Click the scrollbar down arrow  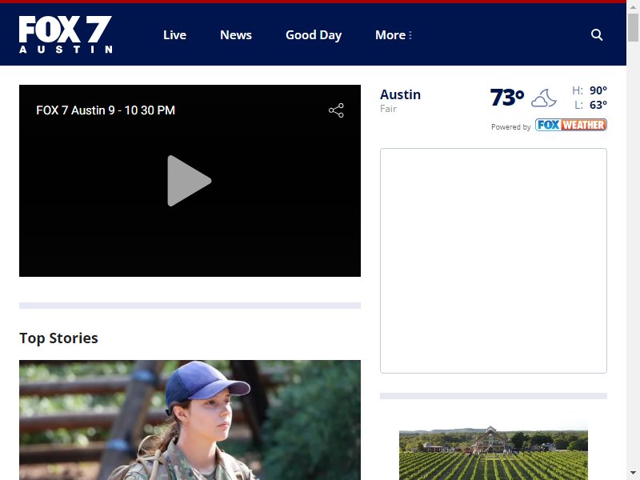point(633,473)
